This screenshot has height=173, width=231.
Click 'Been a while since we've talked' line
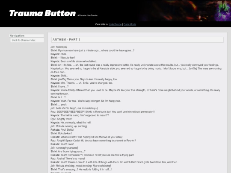click(74, 61)
